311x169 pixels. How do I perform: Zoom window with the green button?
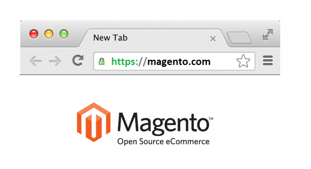(64, 34)
